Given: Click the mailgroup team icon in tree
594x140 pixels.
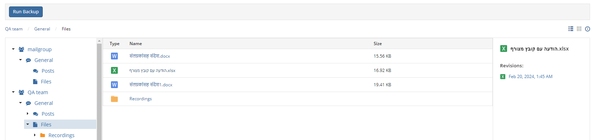Looking at the screenshot, I should (21, 49).
